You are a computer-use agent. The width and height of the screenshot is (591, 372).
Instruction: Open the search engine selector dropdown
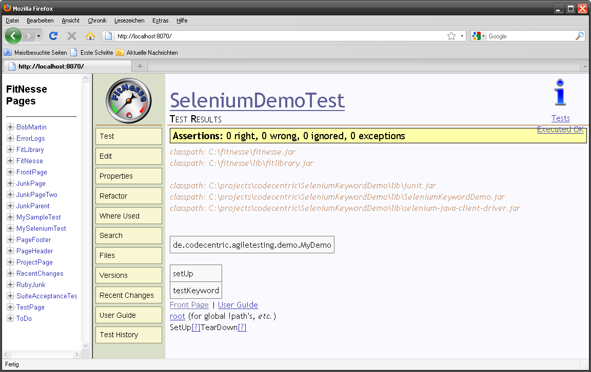pos(478,36)
